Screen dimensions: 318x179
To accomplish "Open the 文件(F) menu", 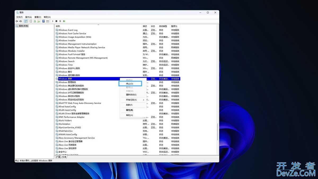I will tap(19, 17).
